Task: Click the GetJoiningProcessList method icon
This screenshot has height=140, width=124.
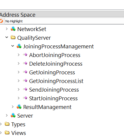Action: pyautogui.click(x=25, y=81)
